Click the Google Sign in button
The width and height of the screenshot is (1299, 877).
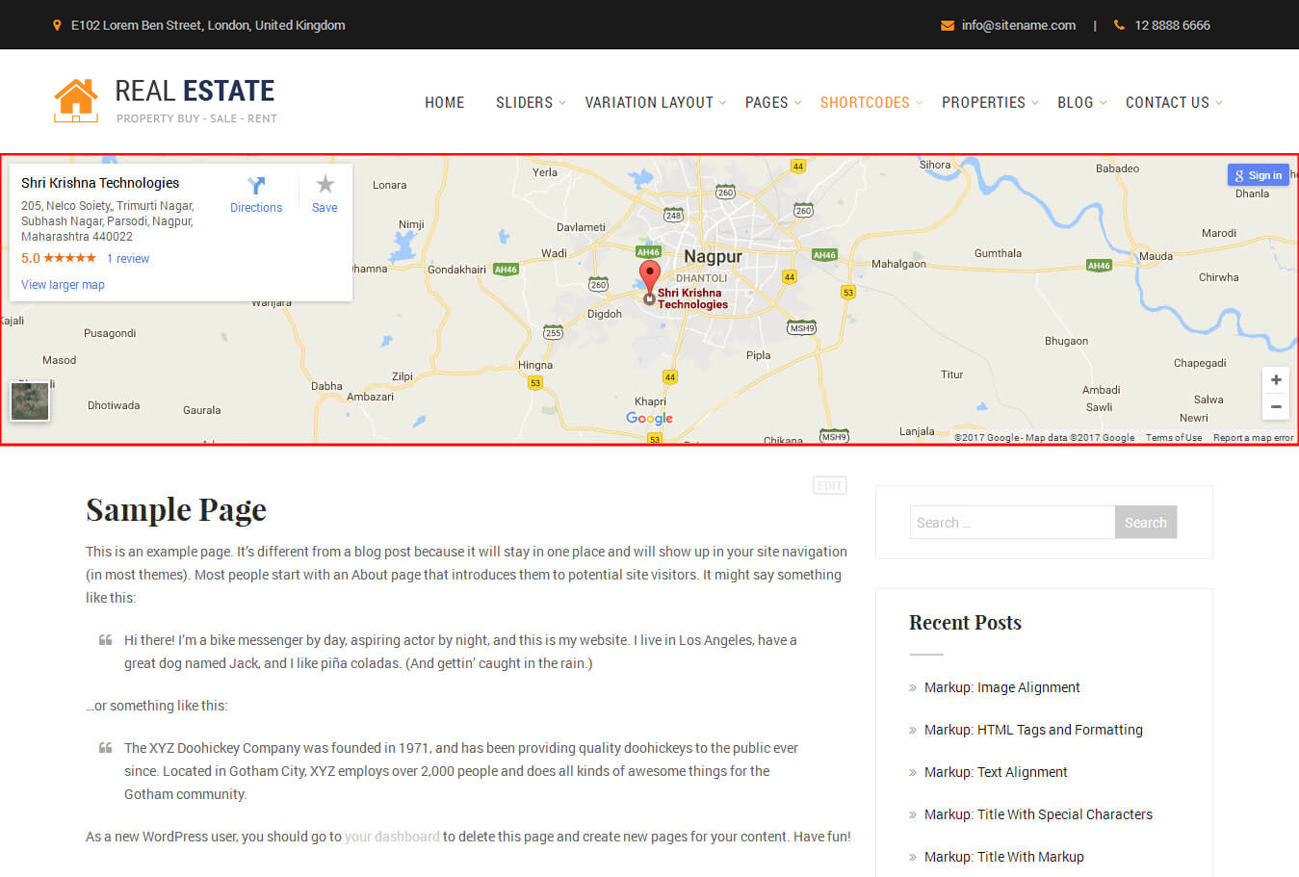[1258, 175]
